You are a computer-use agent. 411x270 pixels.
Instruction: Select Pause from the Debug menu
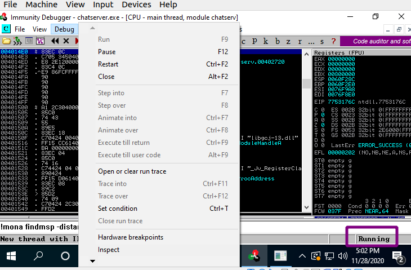pyautogui.click(x=106, y=52)
